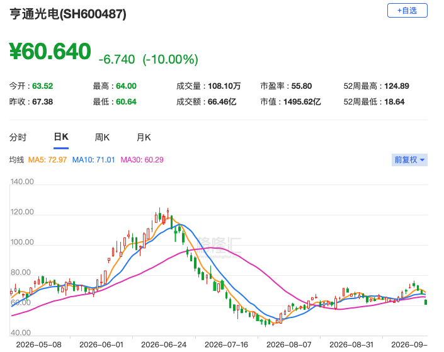Image resolution: width=444 pixels, height=352 pixels.
Task: Open the 周K weekly chart tab
Action: coord(102,137)
